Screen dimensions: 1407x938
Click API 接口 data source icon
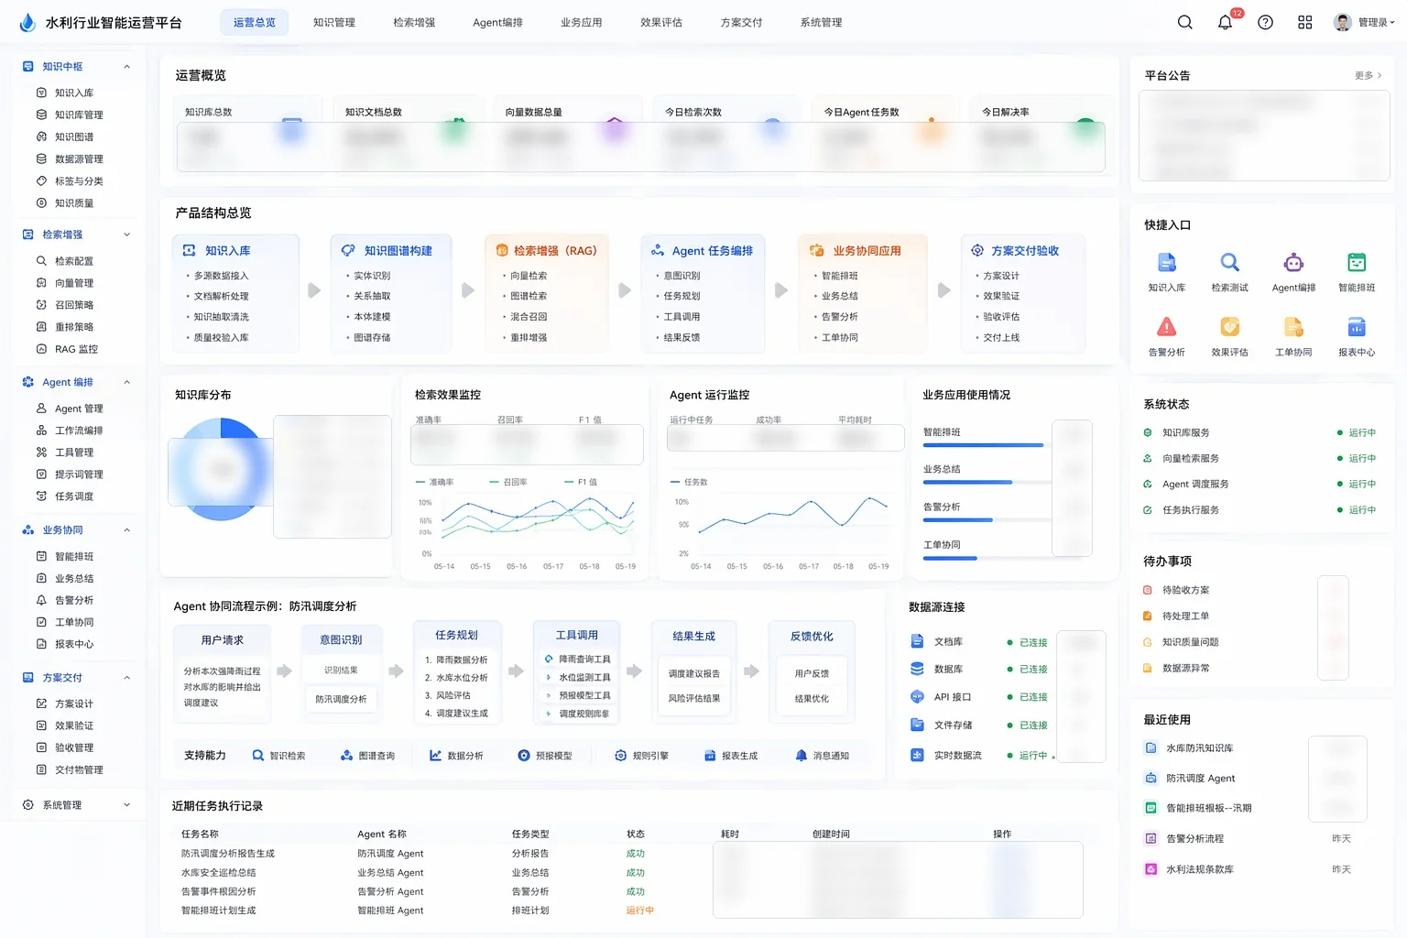click(917, 697)
